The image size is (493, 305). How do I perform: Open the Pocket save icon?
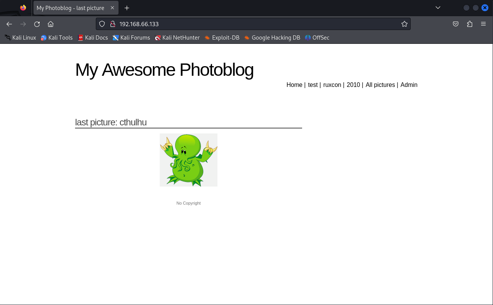[x=456, y=24]
